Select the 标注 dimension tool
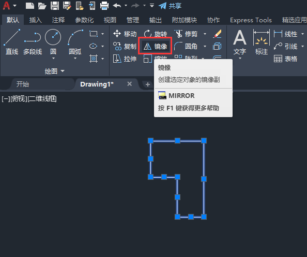The image size is (307, 257). (262, 42)
